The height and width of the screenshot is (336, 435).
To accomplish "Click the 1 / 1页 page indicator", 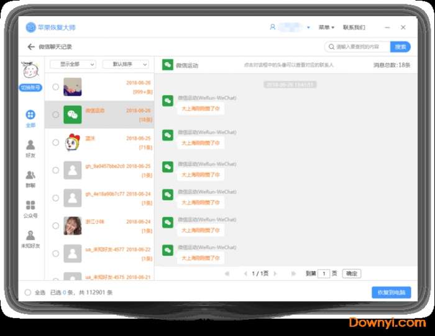I will (x=260, y=274).
